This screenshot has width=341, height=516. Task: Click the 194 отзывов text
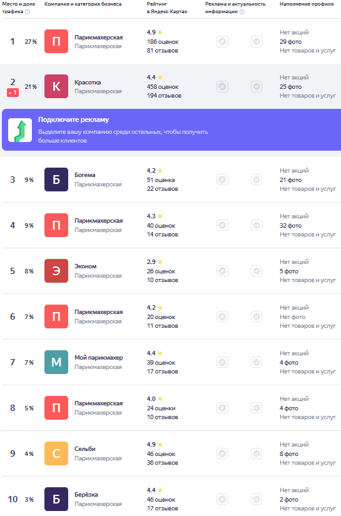tap(164, 96)
